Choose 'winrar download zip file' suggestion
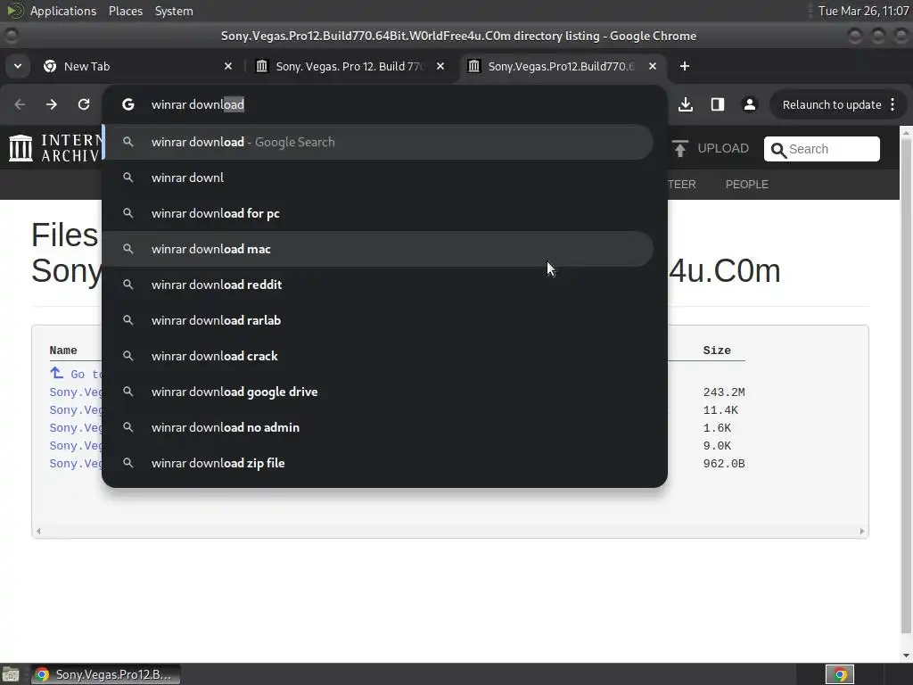913x685 pixels. click(378, 463)
